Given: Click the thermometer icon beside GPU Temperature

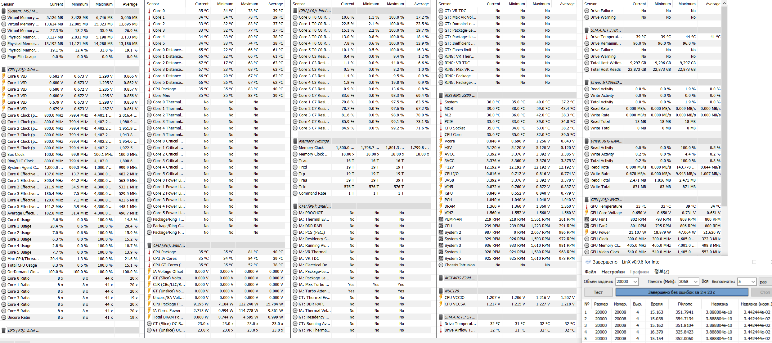Looking at the screenshot, I should point(587,206).
